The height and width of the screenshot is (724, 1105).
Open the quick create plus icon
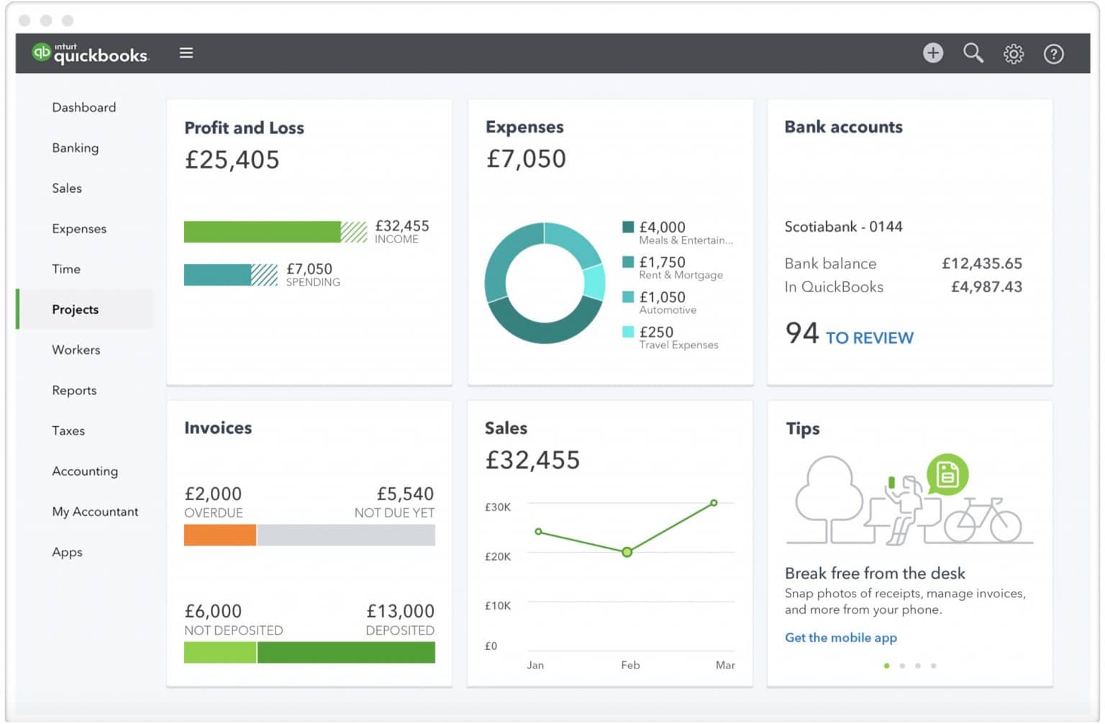[x=933, y=53]
